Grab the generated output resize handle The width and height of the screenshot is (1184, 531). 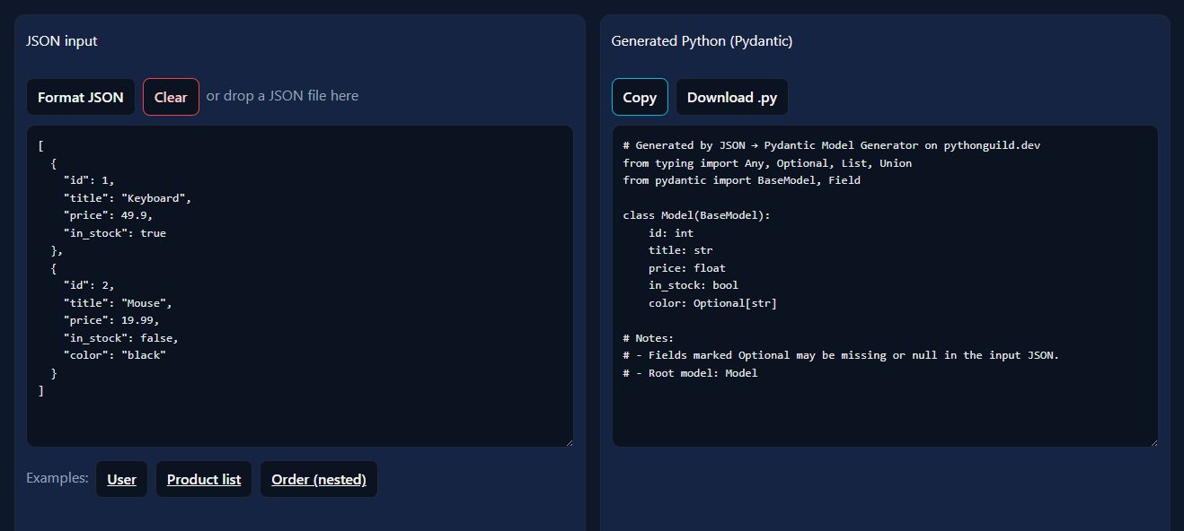pyautogui.click(x=1153, y=441)
